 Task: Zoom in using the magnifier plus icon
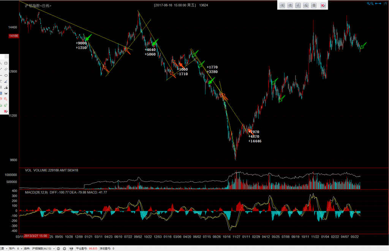coord(368,3)
